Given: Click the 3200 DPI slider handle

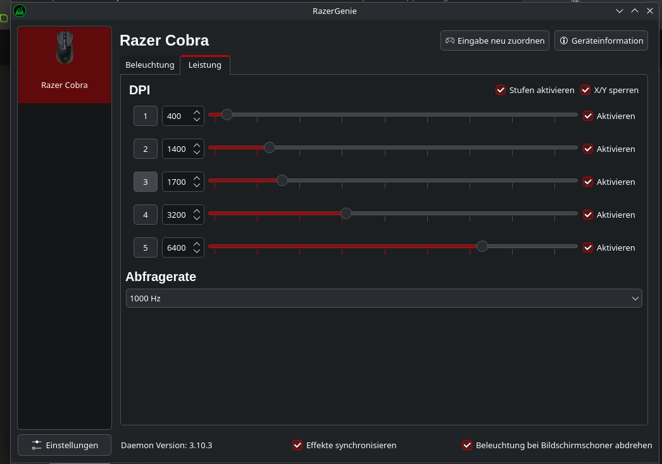Looking at the screenshot, I should click(x=346, y=213).
